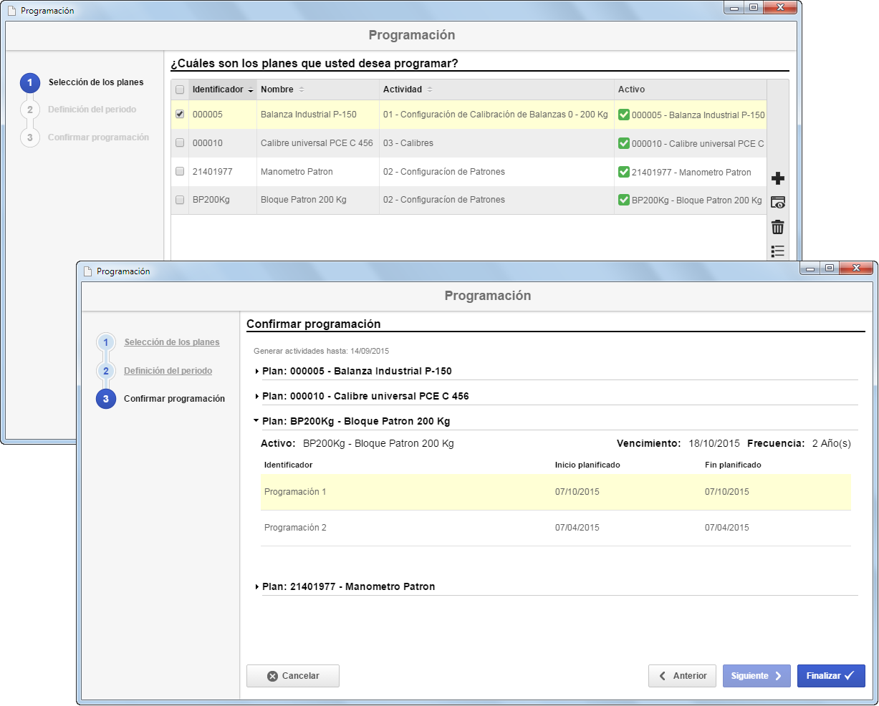This screenshot has width=879, height=706.
Task: Click the plus add icon in back window
Action: point(777,178)
